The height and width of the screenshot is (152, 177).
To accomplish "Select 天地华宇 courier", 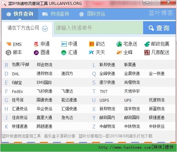I will 132,91.
